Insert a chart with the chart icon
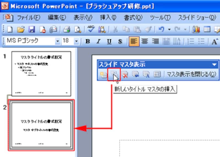Screen dimensions: 220x157 pos(196,29)
